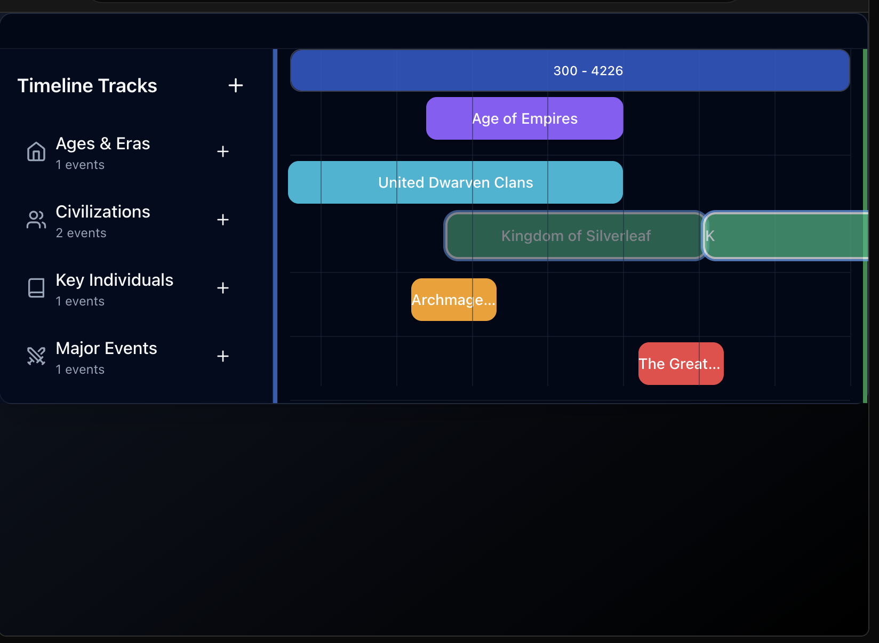Add event to Key Individuals track
Screen dimensions: 879x643
223,288
